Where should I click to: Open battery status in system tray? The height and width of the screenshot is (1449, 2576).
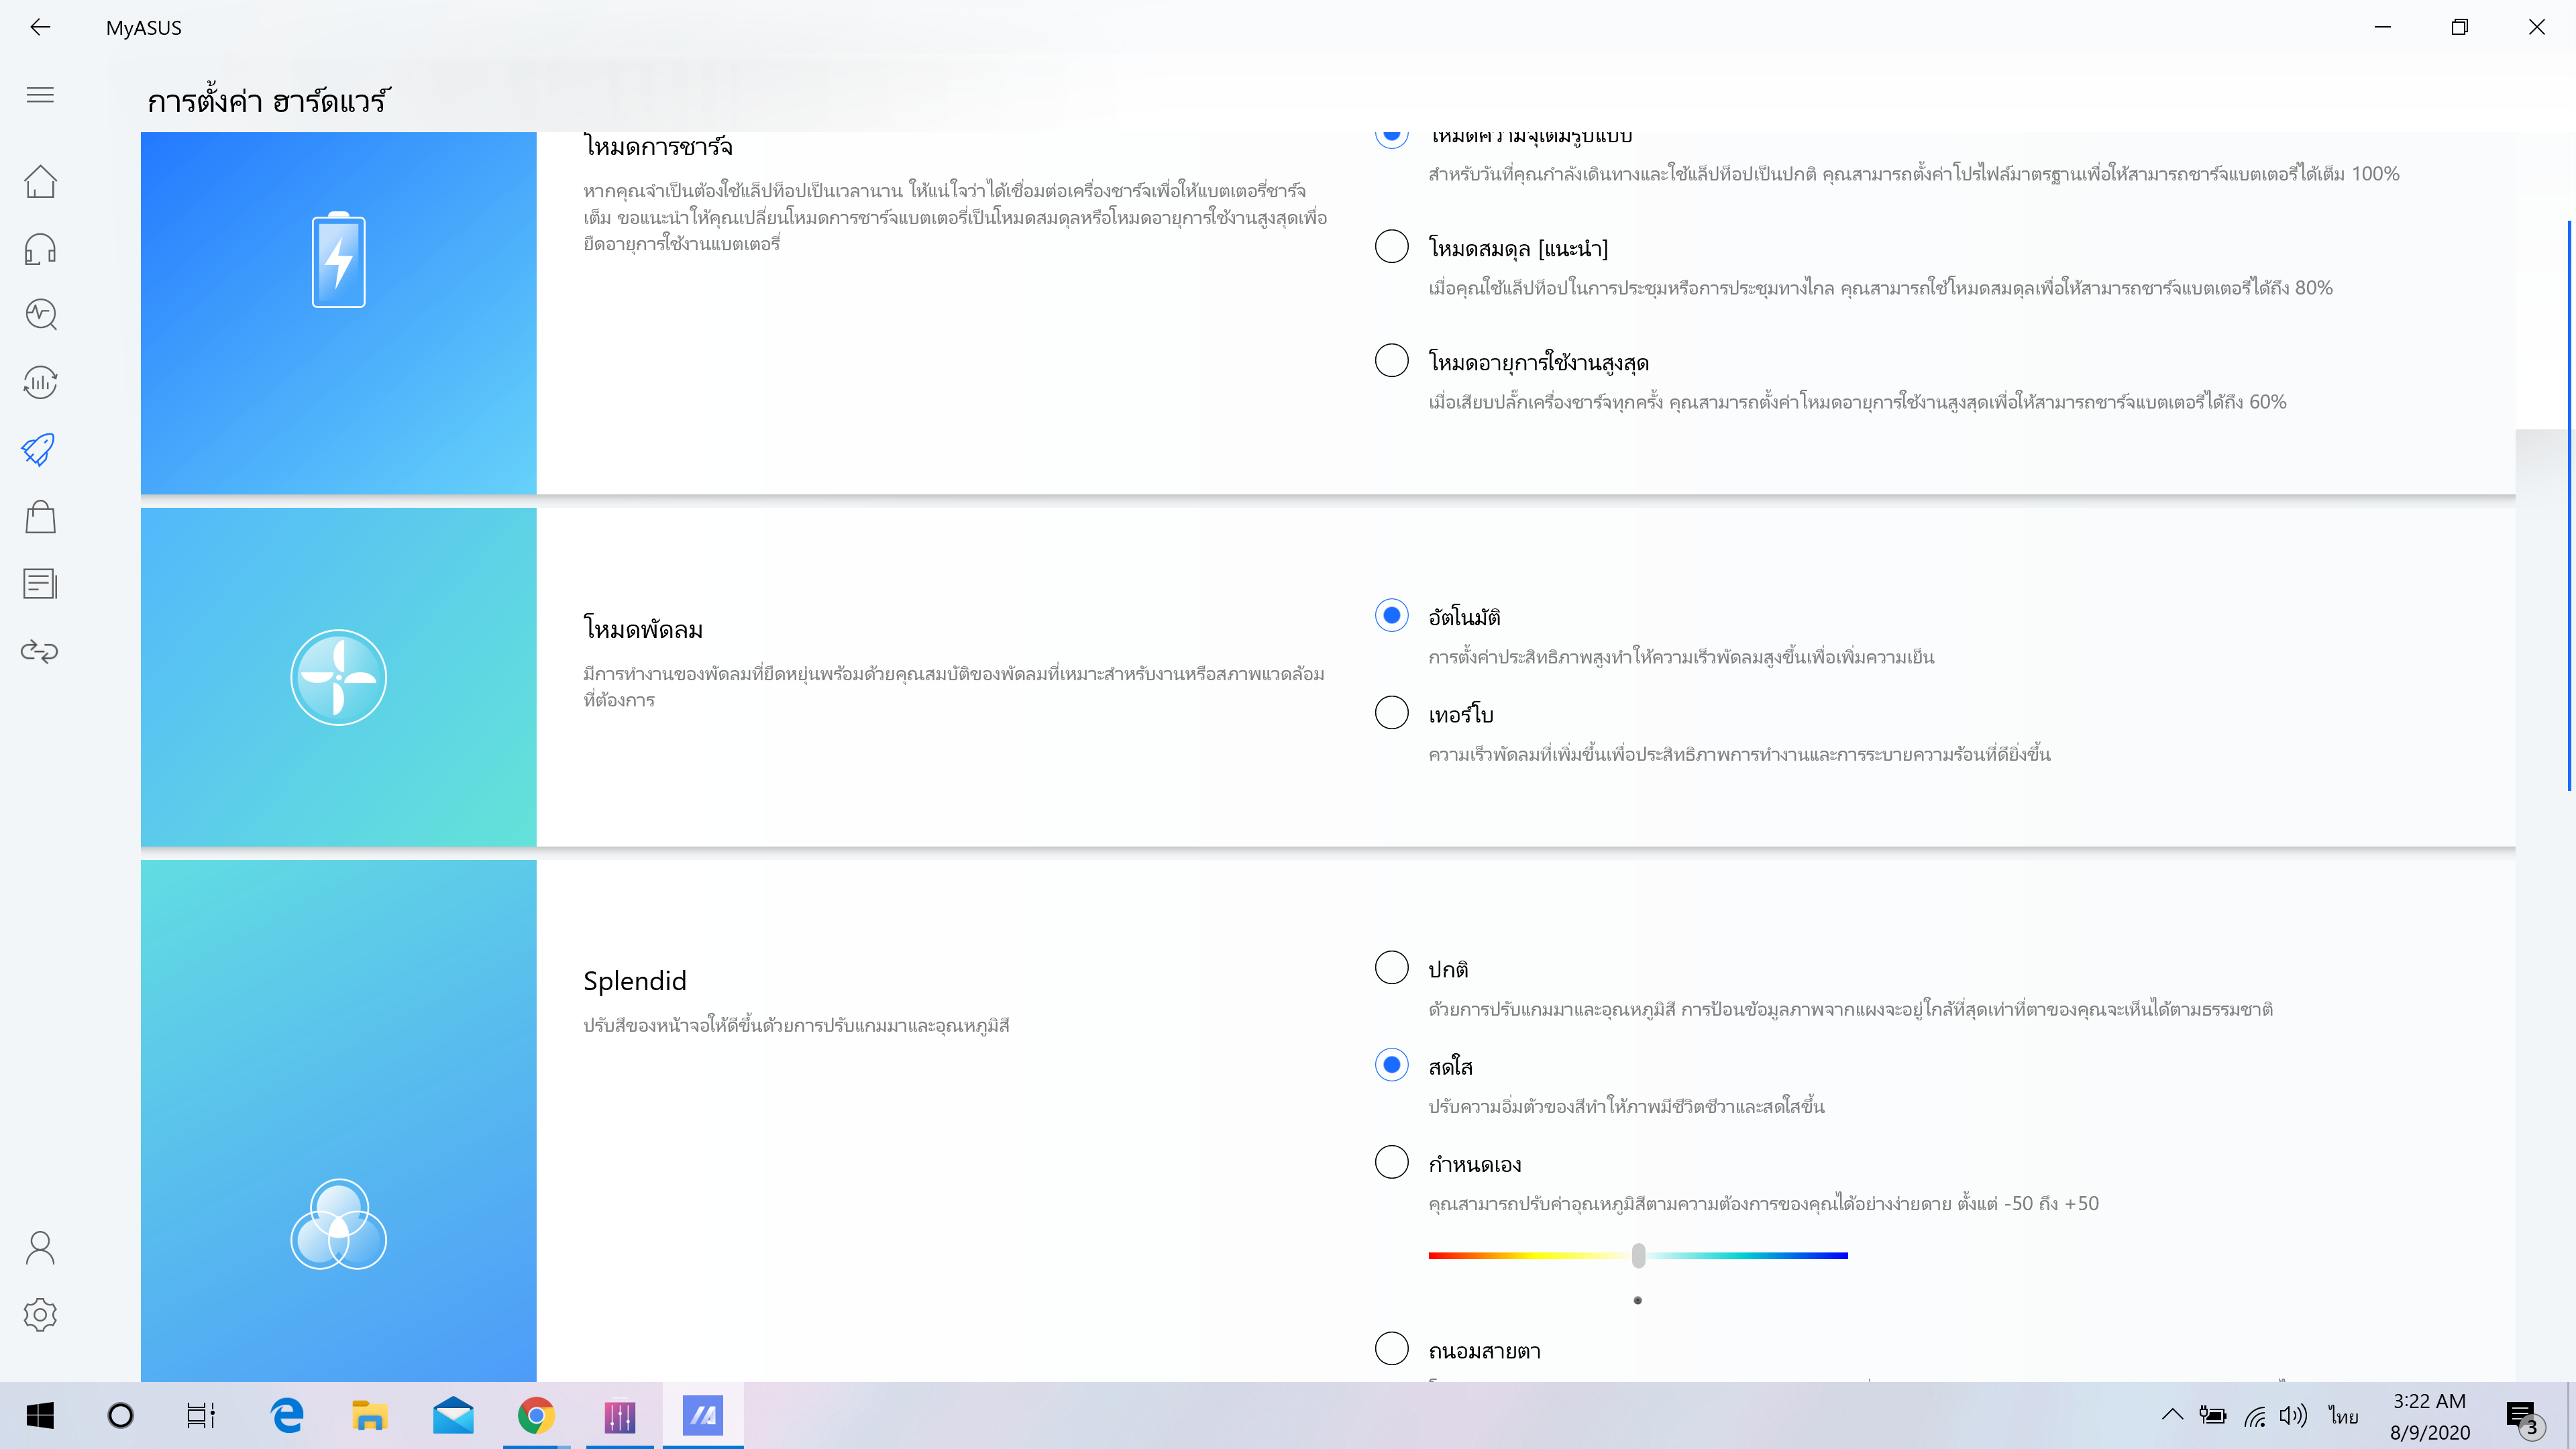[2212, 1415]
